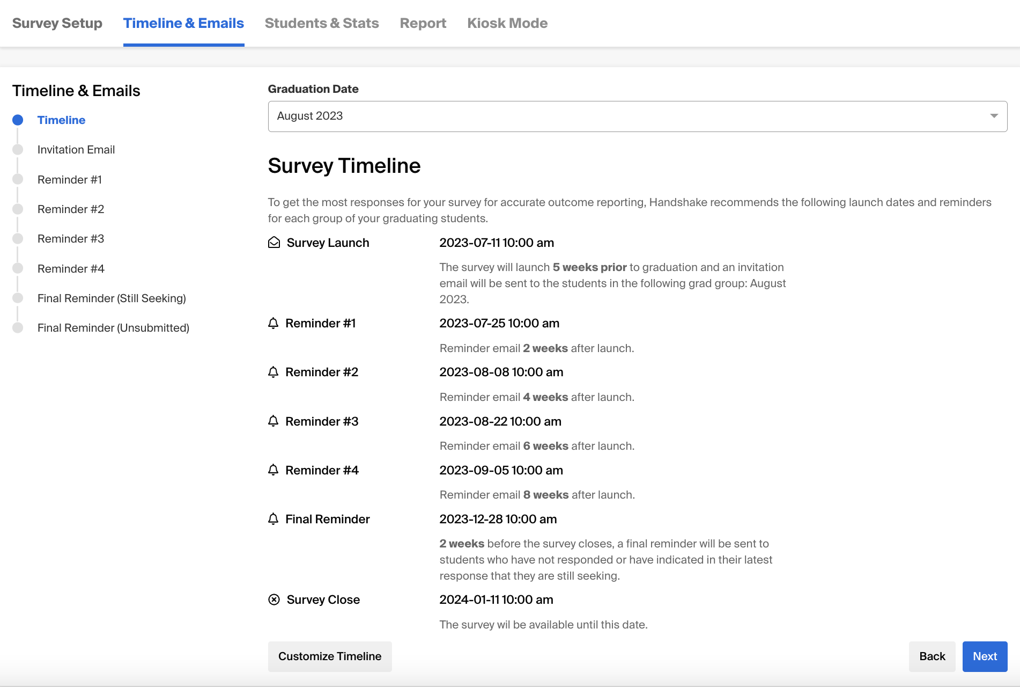Click the date 2023-08-22 10:00 am
Image resolution: width=1020 pixels, height=687 pixels.
click(500, 421)
